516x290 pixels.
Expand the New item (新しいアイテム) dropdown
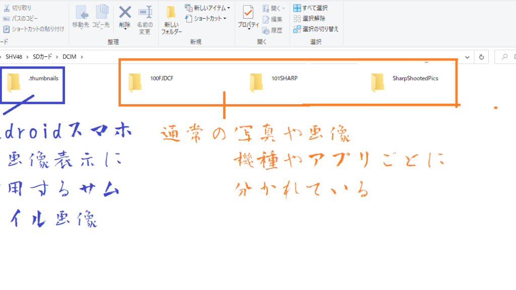click(208, 8)
